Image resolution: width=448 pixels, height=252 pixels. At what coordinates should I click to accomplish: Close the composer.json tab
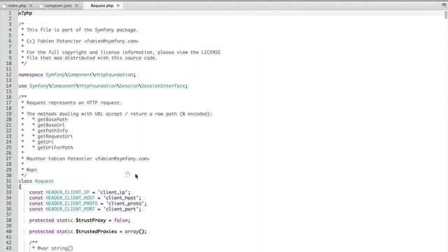(76, 6)
